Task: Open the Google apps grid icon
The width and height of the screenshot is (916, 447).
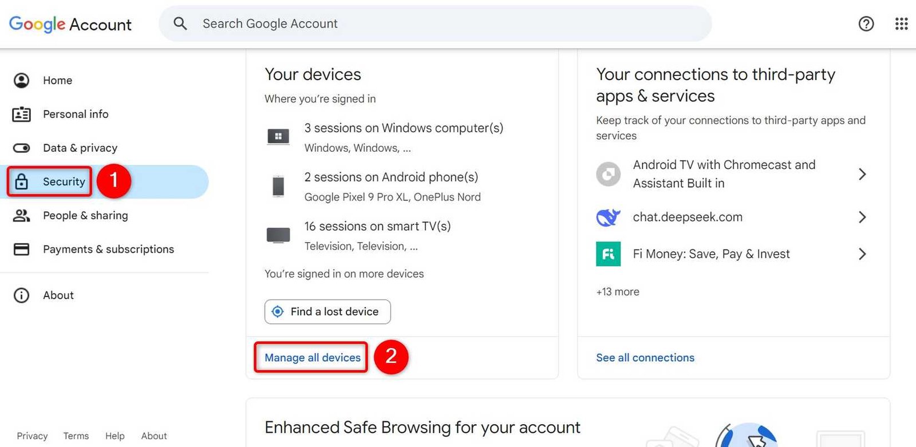Action: click(901, 23)
